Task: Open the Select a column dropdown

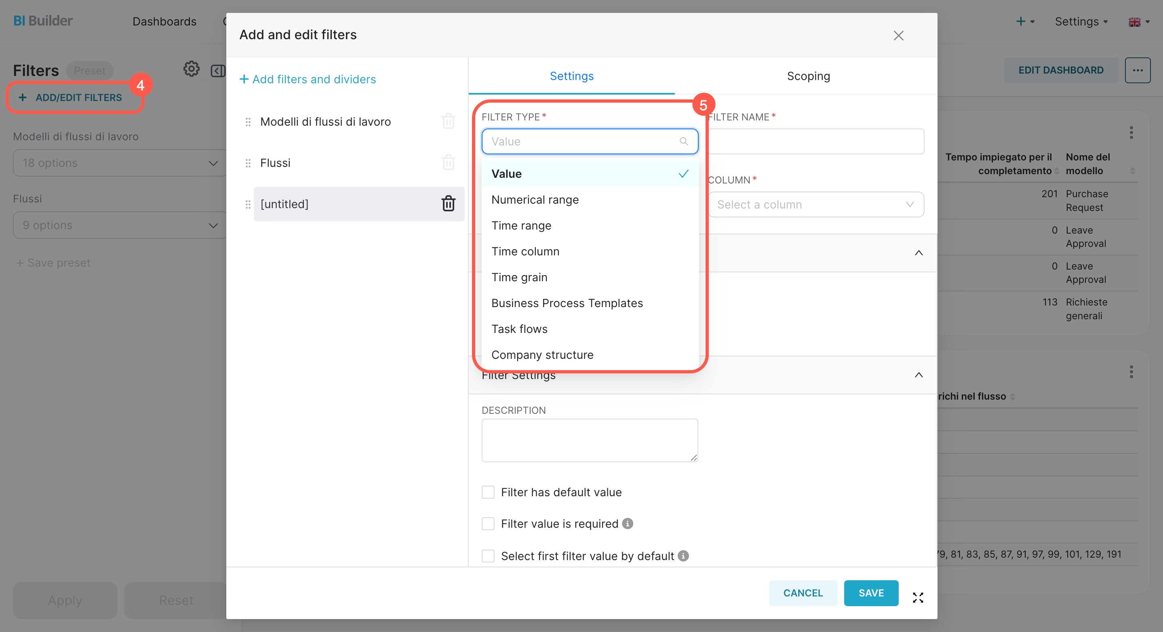Action: [815, 204]
